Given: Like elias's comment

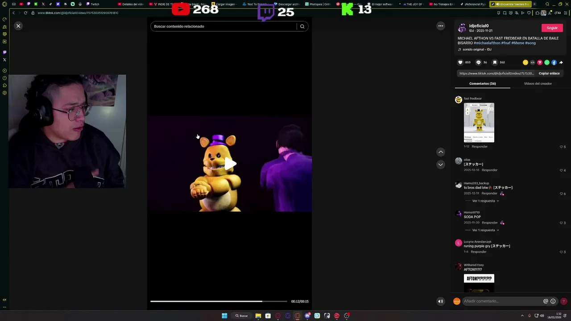Looking at the screenshot, I should click(562, 170).
